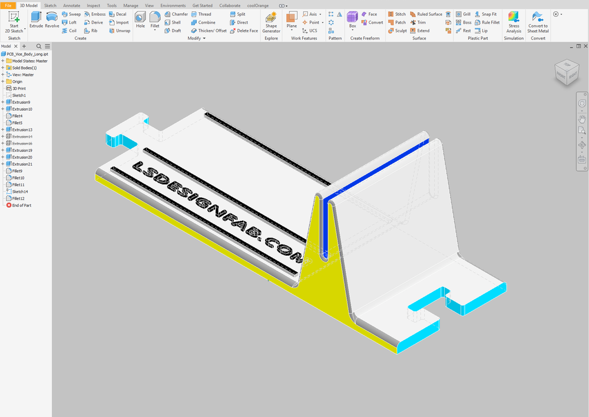The width and height of the screenshot is (589, 417).
Task: Select the Split tool
Action: [x=238, y=14]
